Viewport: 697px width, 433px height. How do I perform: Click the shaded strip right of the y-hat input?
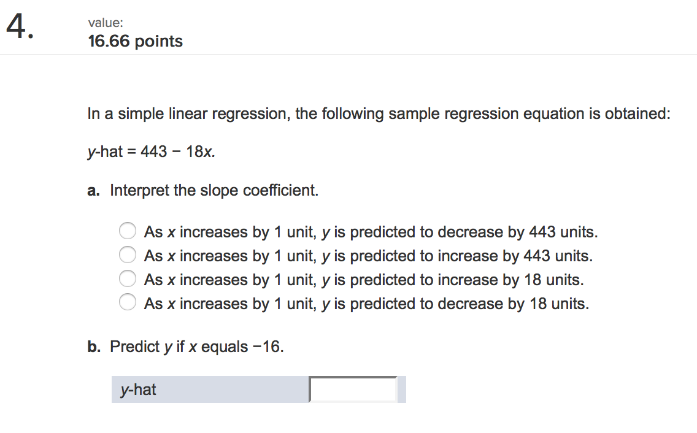[x=402, y=389]
